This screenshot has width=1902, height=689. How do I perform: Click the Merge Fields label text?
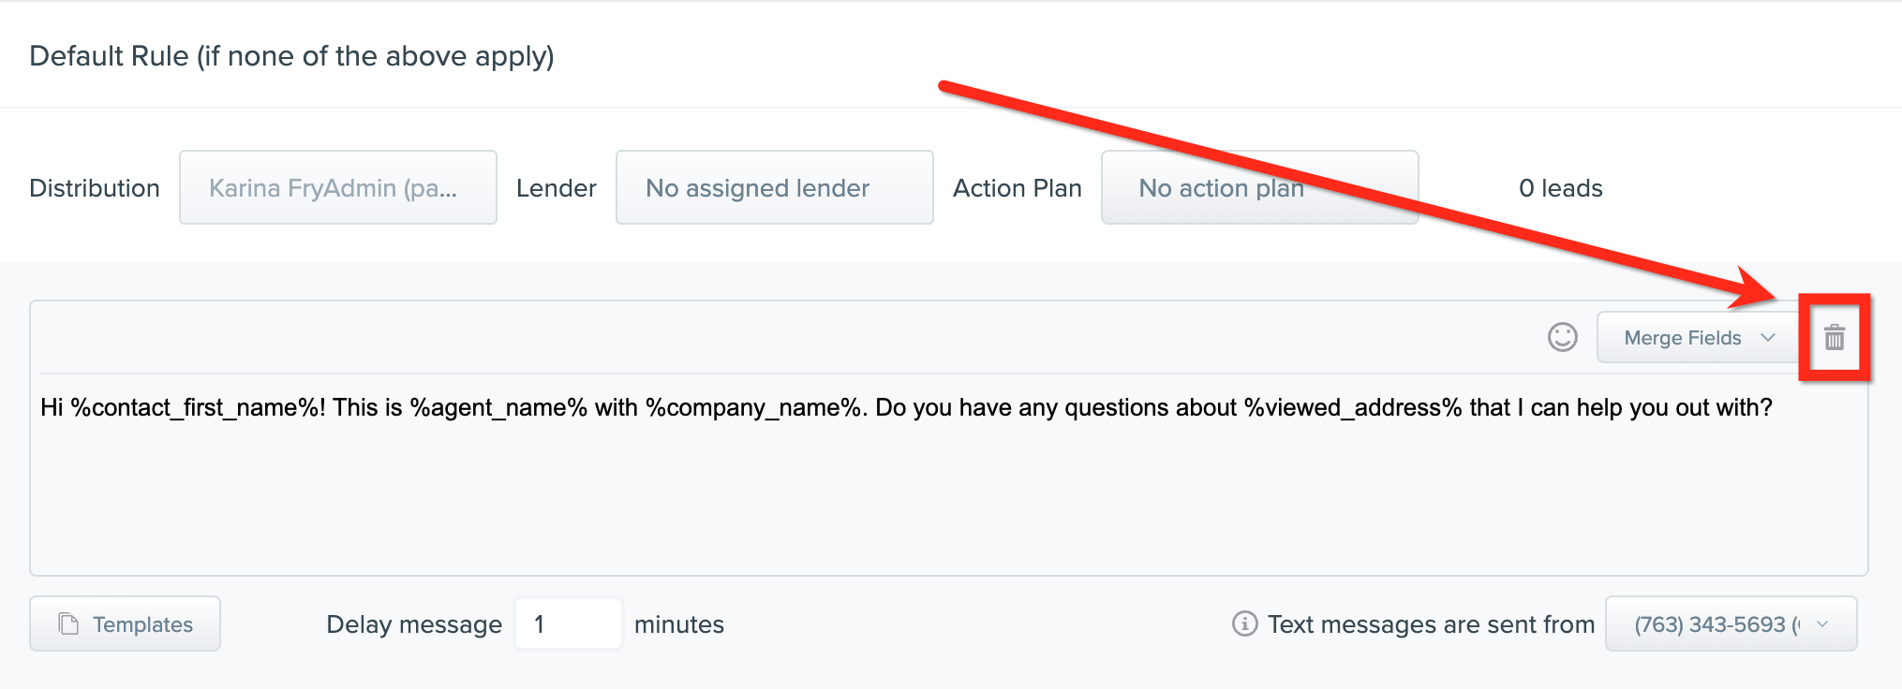[1683, 338]
